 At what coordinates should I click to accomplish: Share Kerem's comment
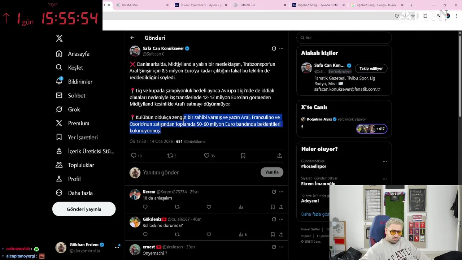pyautogui.click(x=281, y=207)
